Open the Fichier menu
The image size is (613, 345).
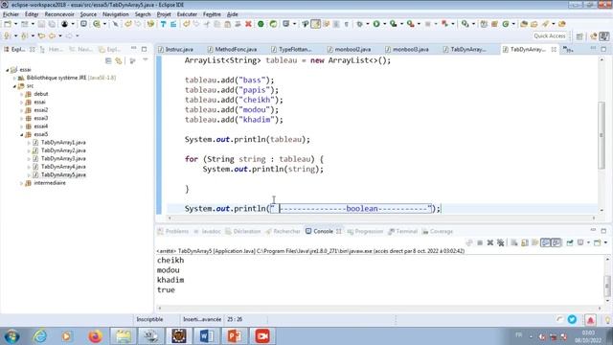tap(11, 14)
